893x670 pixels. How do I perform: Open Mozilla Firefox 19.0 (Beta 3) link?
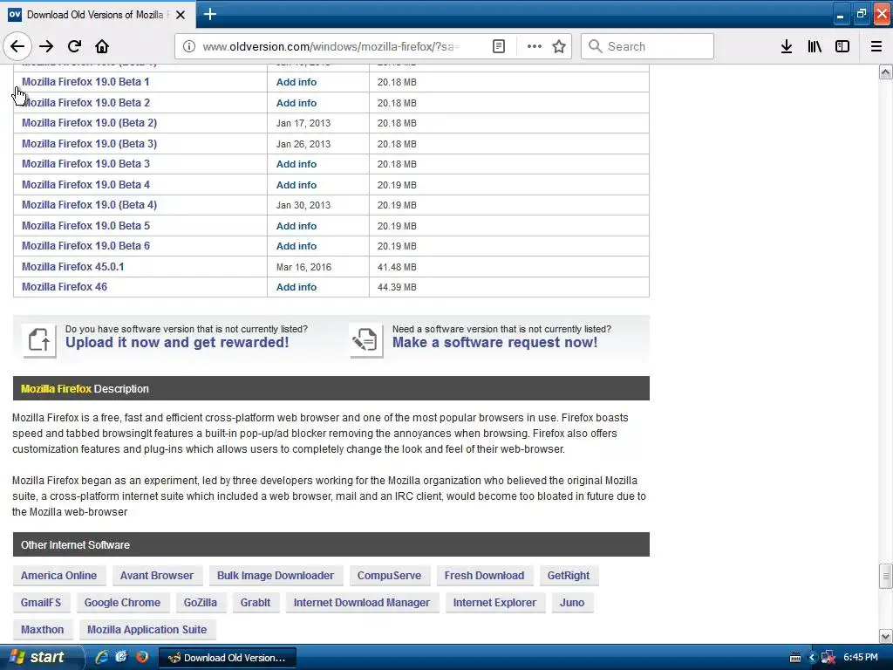90,144
